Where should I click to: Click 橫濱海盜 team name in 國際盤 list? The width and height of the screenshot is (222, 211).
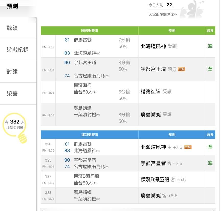tap(83, 85)
